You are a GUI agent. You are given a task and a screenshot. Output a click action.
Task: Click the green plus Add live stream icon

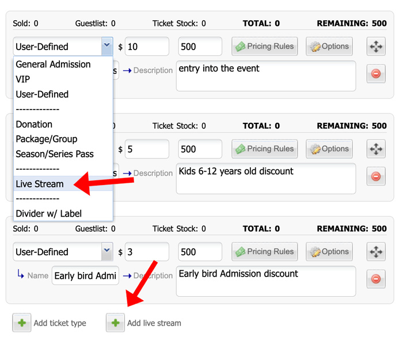[x=115, y=323]
